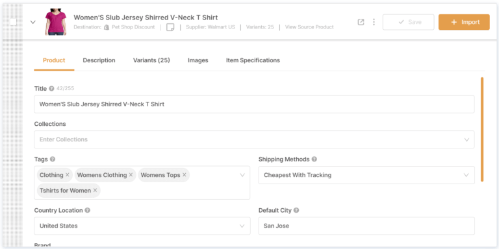
Task: Open product in new window icon
Action: tap(361, 22)
